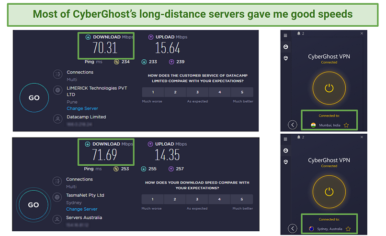Click upload arrow icon next to 14.35 result
Screen dimensions: 386x236
coord(150,144)
